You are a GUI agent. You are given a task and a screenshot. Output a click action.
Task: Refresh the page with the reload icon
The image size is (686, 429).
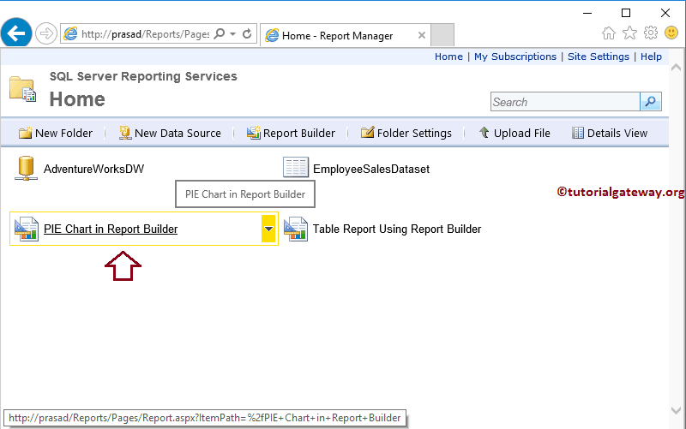click(x=247, y=33)
